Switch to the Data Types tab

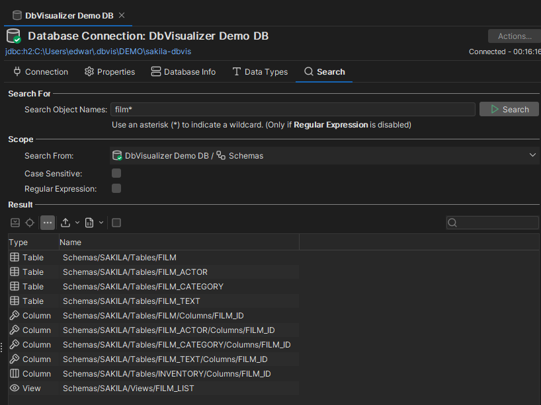click(x=260, y=72)
